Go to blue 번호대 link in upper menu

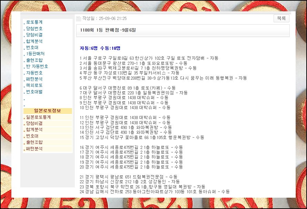[32, 47]
